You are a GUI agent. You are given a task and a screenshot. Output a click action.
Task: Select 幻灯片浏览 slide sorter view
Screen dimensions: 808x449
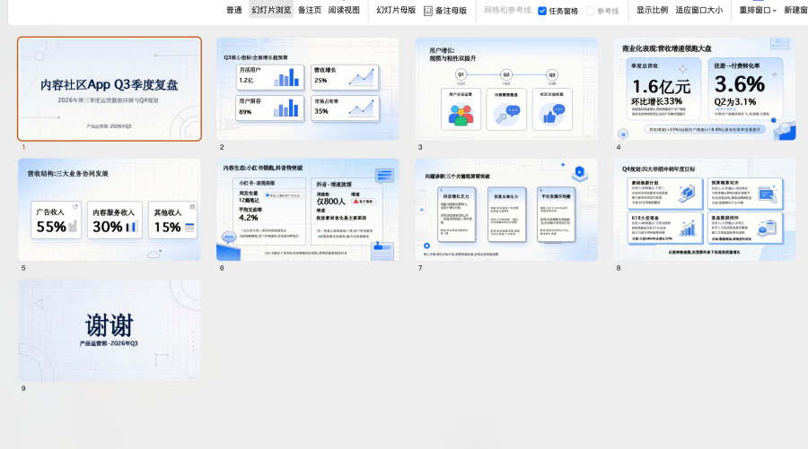[271, 10]
